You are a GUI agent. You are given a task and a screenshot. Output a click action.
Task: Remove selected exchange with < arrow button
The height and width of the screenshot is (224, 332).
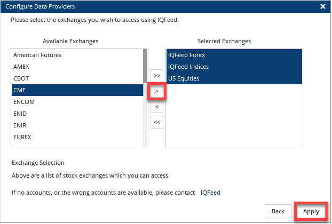157,107
